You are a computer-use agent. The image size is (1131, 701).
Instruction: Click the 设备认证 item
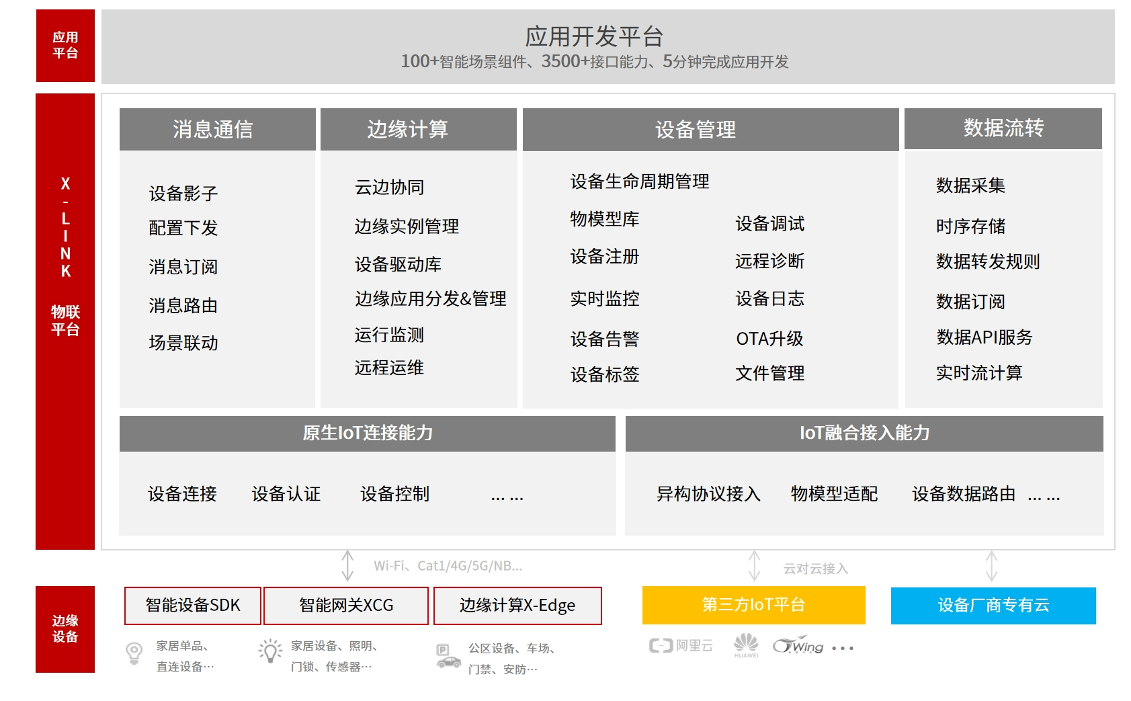286,494
